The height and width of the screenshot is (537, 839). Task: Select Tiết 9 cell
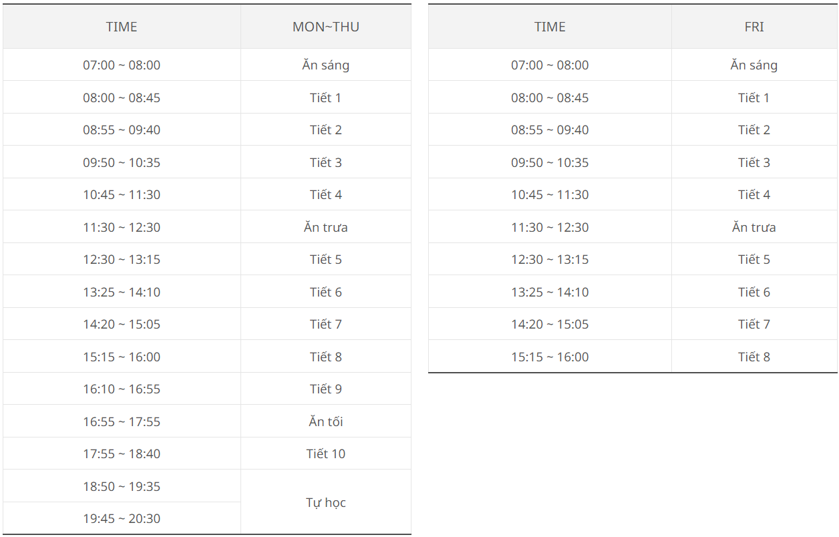tap(326, 389)
